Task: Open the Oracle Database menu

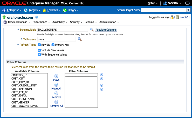Action: (19, 22)
